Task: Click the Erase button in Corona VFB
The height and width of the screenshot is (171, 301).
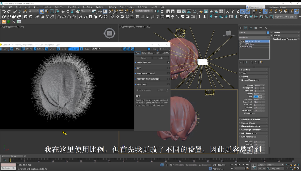Action: click(50, 49)
